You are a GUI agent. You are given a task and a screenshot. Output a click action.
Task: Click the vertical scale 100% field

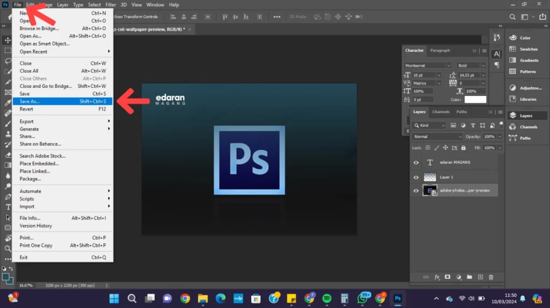(423, 91)
